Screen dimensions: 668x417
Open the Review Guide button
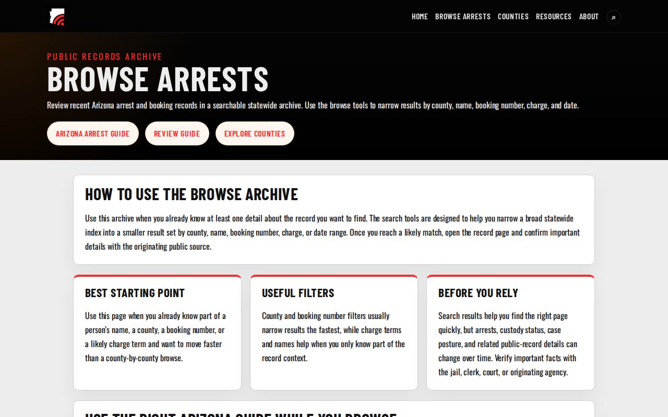pyautogui.click(x=177, y=133)
